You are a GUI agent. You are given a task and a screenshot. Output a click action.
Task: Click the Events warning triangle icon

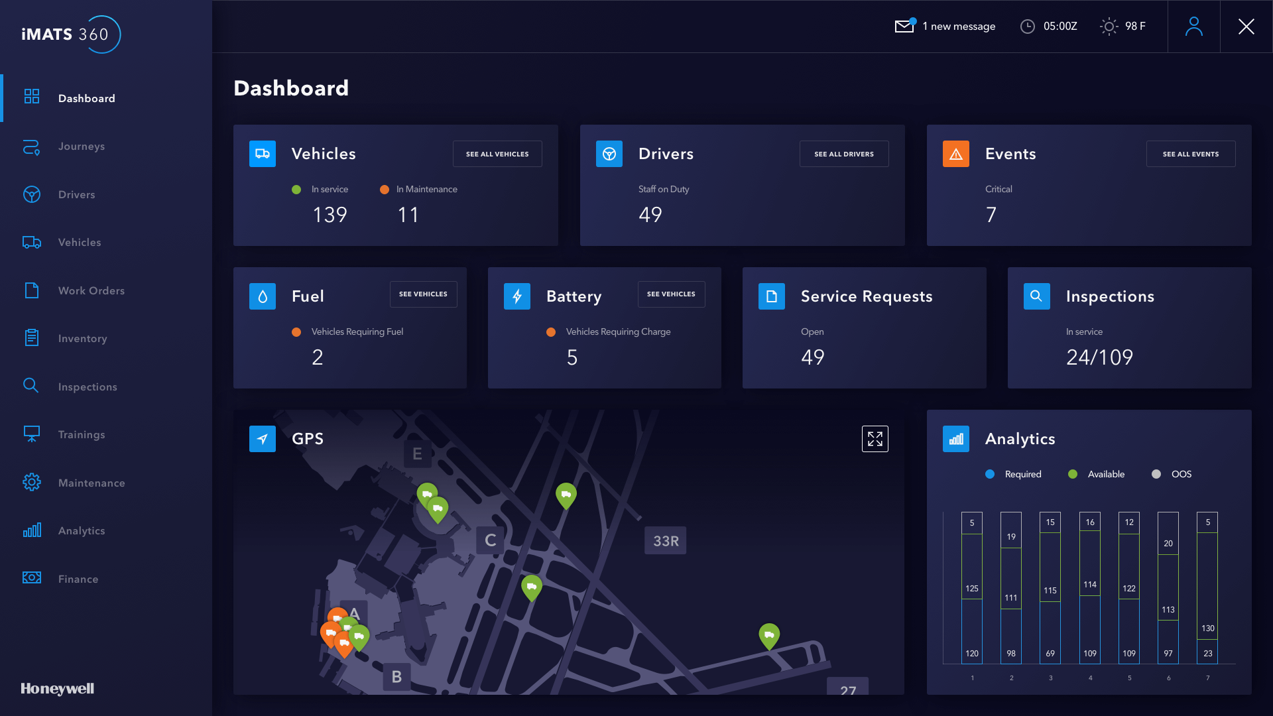coord(955,154)
